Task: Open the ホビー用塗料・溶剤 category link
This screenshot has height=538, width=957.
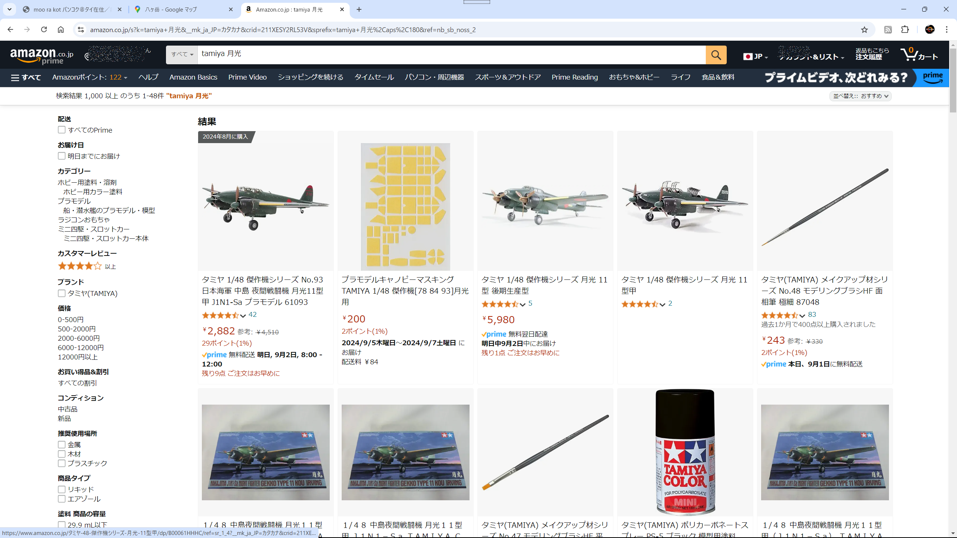Action: (87, 182)
